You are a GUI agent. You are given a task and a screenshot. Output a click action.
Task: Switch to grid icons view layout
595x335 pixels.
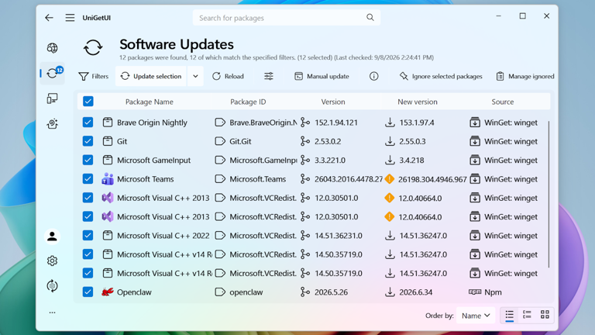pyautogui.click(x=545, y=315)
